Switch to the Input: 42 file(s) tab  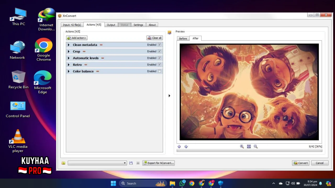pos(72,25)
